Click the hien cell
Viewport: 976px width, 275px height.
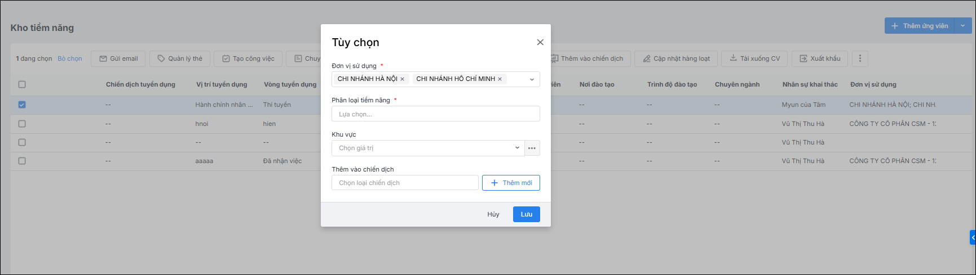tap(270, 124)
